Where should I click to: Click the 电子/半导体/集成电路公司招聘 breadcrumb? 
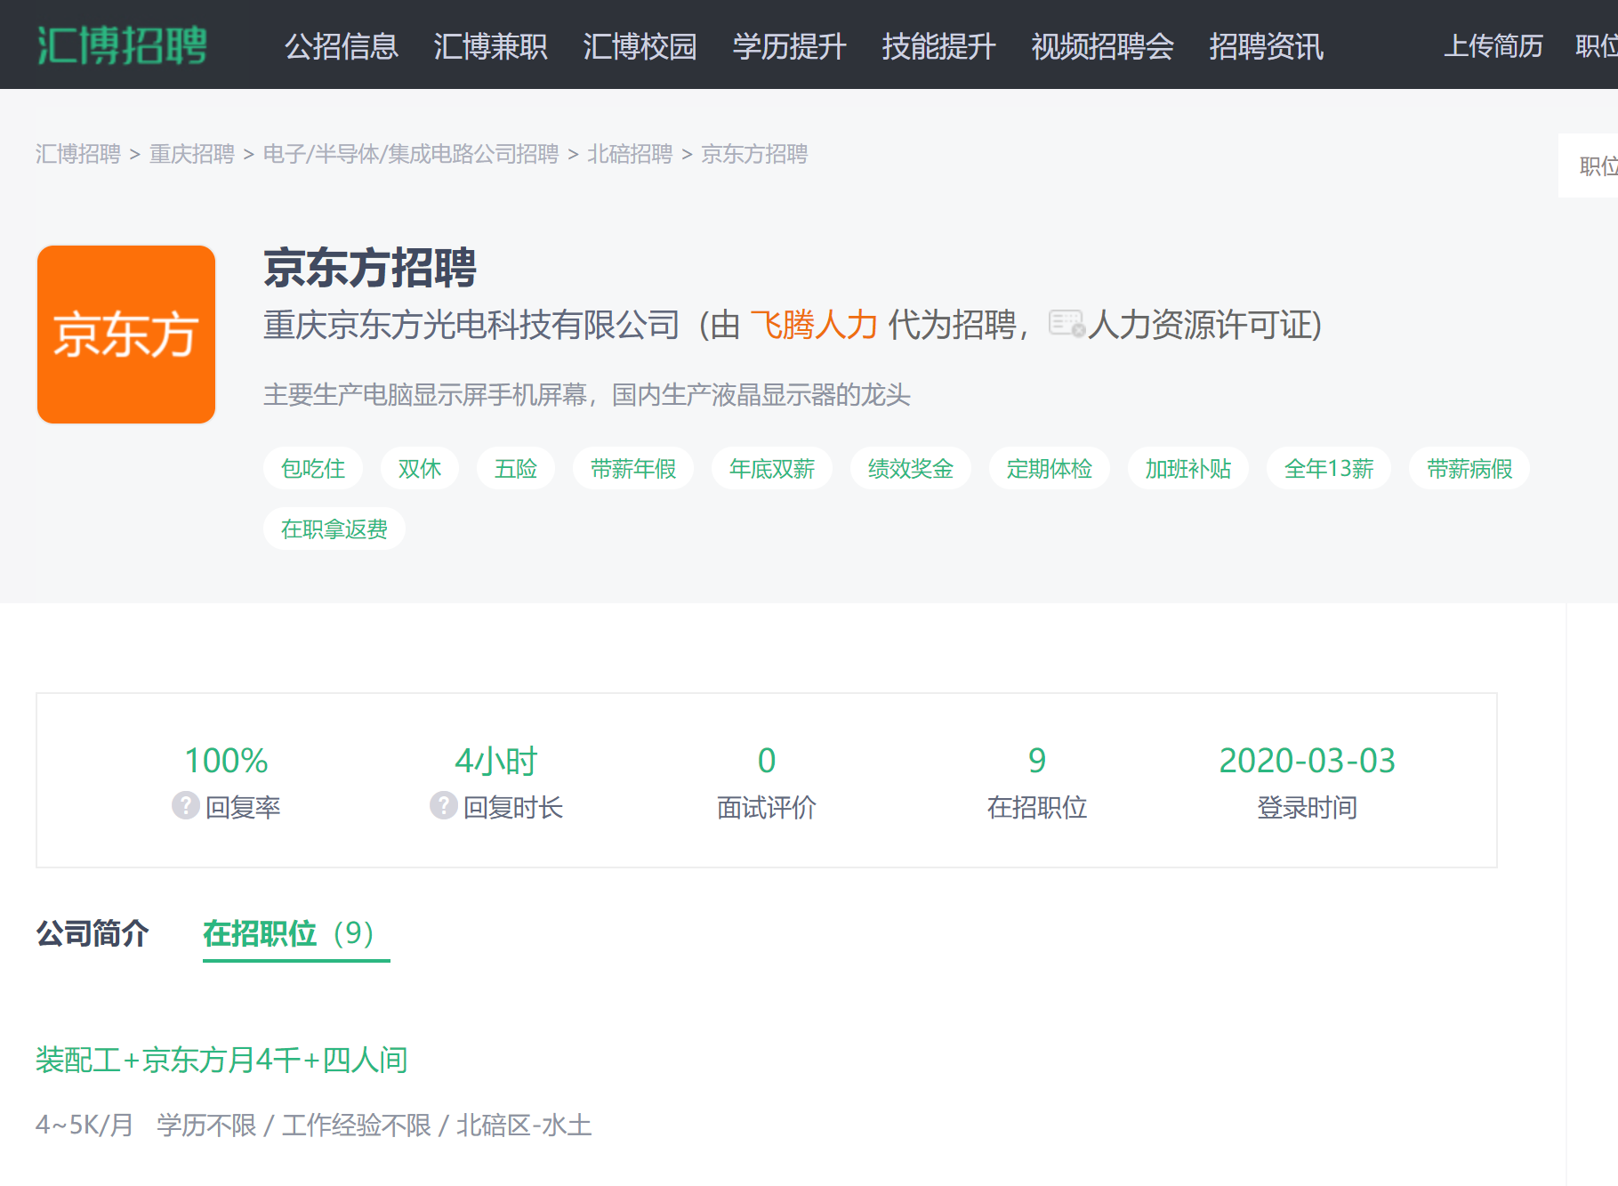coord(411,154)
